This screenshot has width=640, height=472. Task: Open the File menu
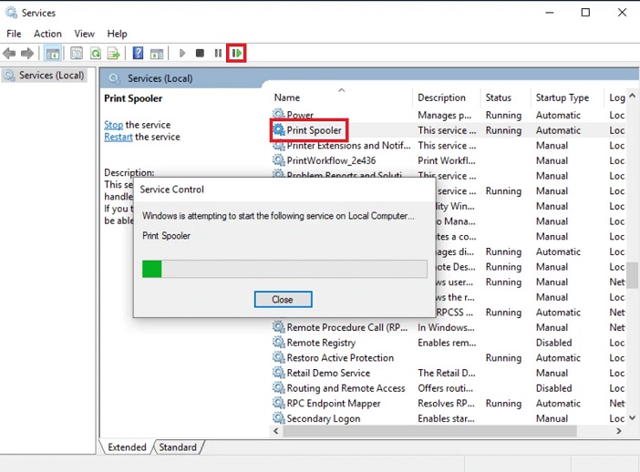point(14,34)
